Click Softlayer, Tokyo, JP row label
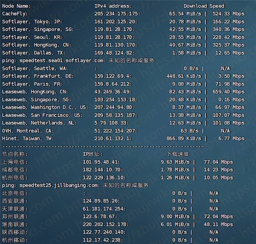Screen dimensions: 256x244 coord(32,21)
